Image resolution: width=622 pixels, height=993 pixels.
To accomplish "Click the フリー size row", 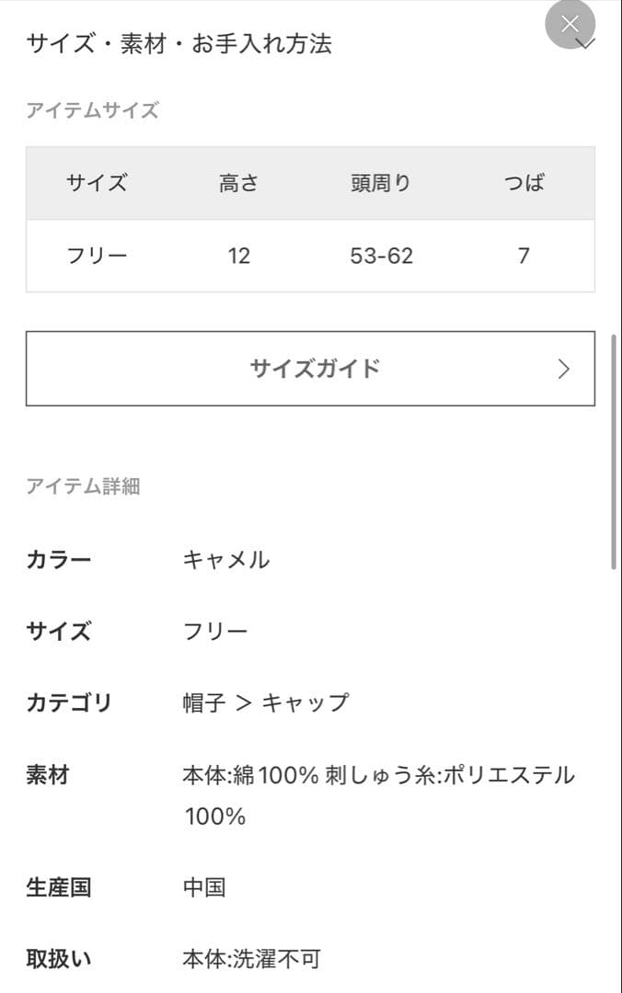I will 97,257.
